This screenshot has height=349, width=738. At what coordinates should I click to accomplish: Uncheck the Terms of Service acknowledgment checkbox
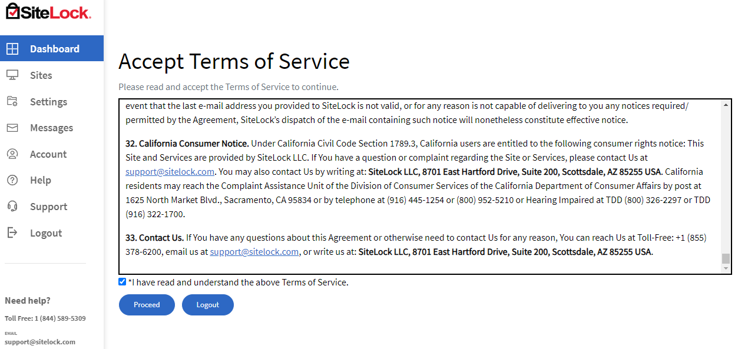click(123, 282)
